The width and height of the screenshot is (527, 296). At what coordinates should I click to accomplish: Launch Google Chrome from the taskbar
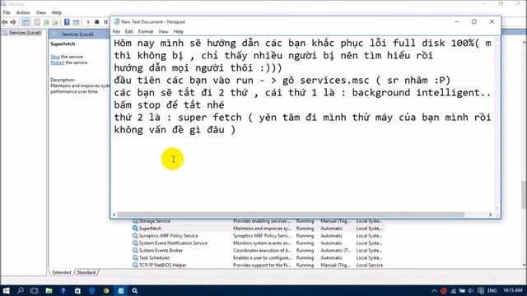(106, 290)
